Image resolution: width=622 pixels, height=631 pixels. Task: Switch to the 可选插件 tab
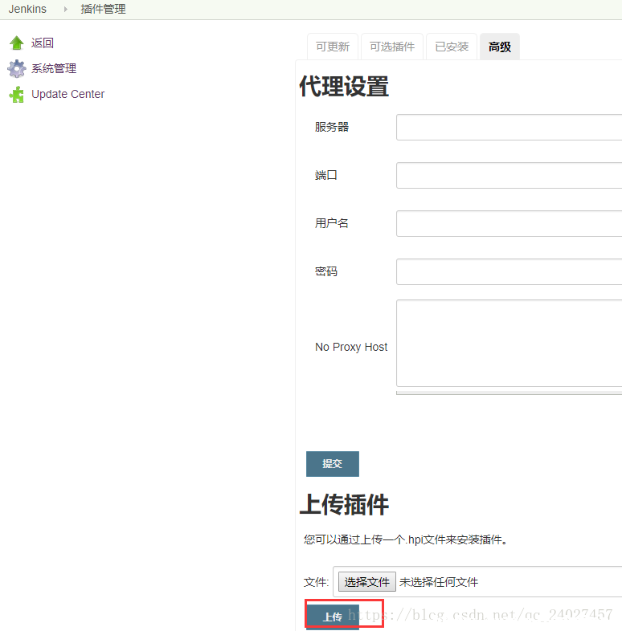(x=392, y=47)
